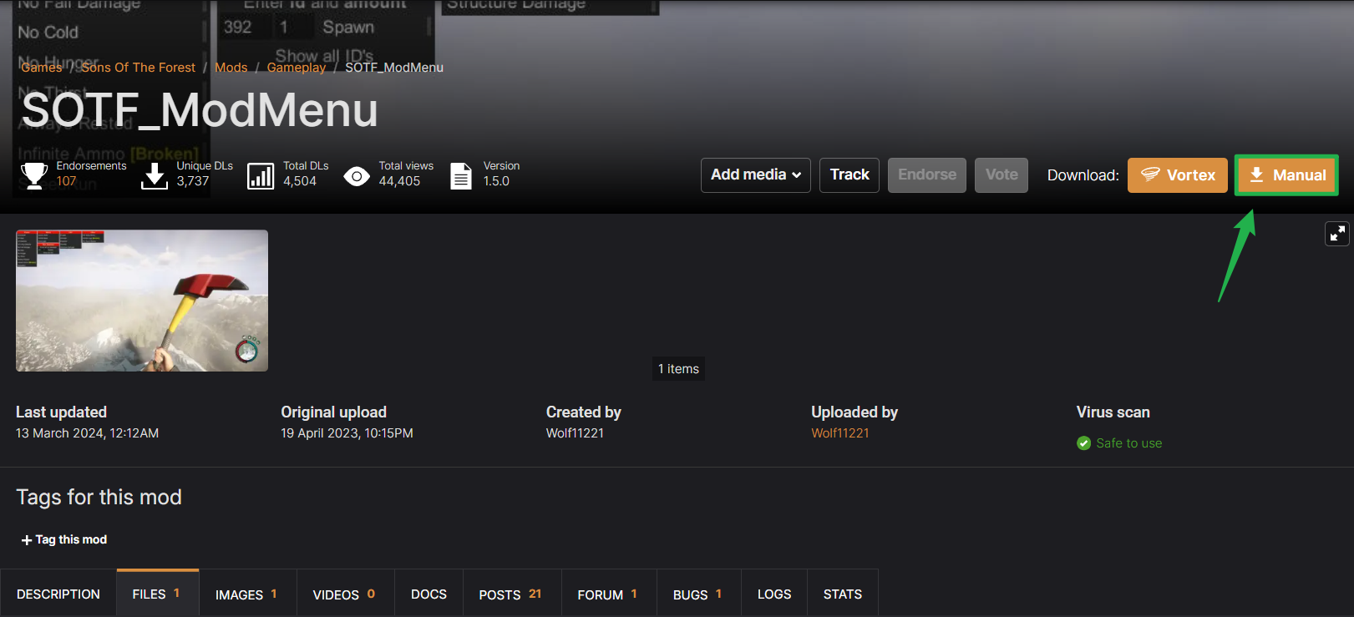Go to Sons Of The Forest breadcrumb
The image size is (1354, 617).
[x=138, y=68]
